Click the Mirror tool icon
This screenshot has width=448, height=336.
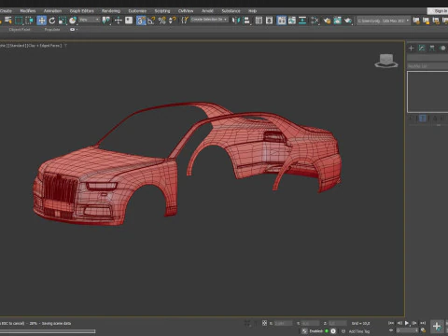[x=236, y=21]
